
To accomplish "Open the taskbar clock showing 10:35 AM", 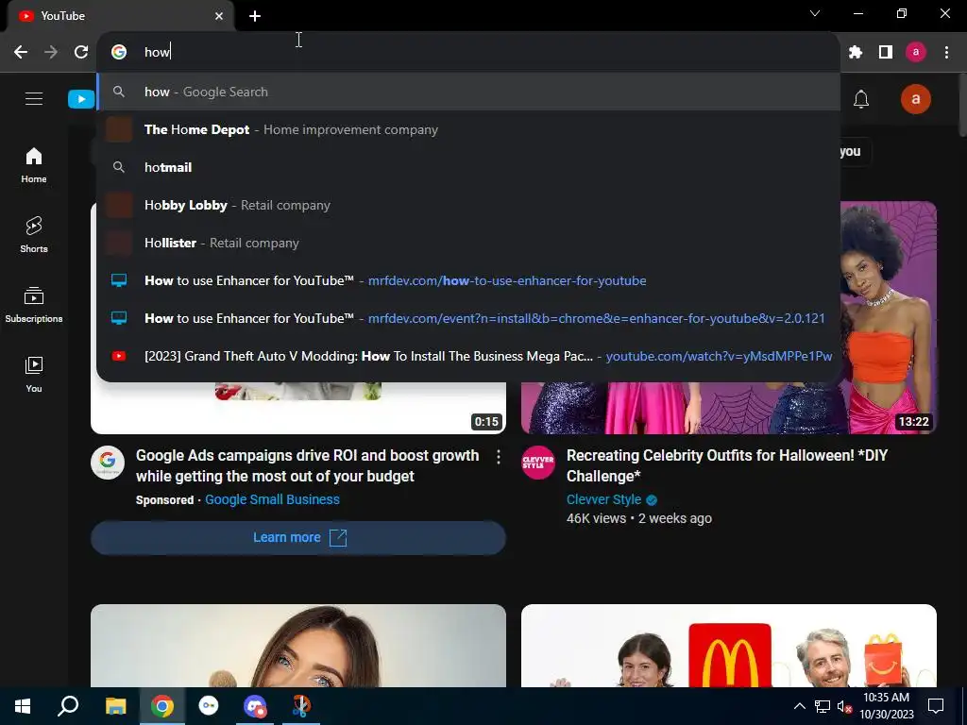I will click(886, 706).
